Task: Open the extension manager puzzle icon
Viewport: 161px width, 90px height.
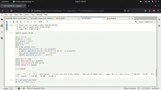Action: click(x=2, y=38)
